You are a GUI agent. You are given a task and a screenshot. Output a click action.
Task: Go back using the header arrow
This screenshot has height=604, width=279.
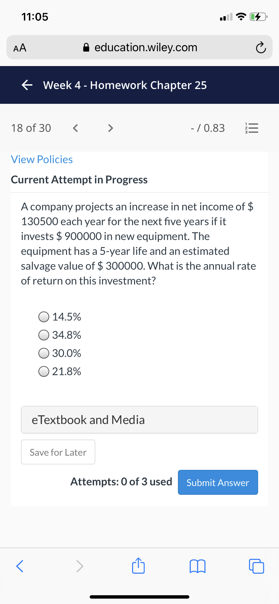(27, 85)
